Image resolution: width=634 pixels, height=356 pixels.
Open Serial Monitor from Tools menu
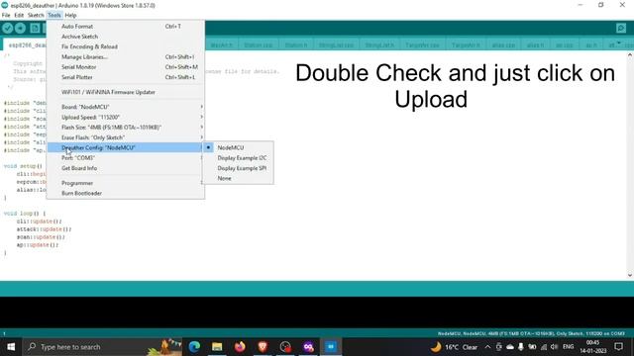pos(126,67)
